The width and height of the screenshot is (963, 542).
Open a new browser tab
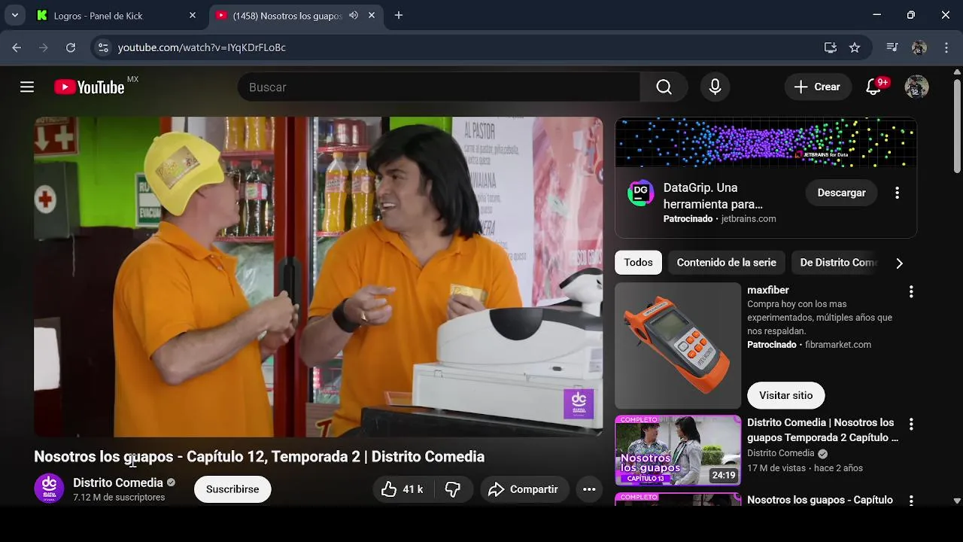[399, 15]
